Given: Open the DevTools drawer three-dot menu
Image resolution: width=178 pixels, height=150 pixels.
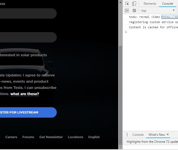Looking at the screenshot, I should (x=127, y=134).
